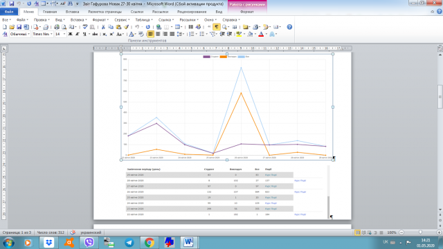Click the Open folder icon

click(x=12, y=27)
